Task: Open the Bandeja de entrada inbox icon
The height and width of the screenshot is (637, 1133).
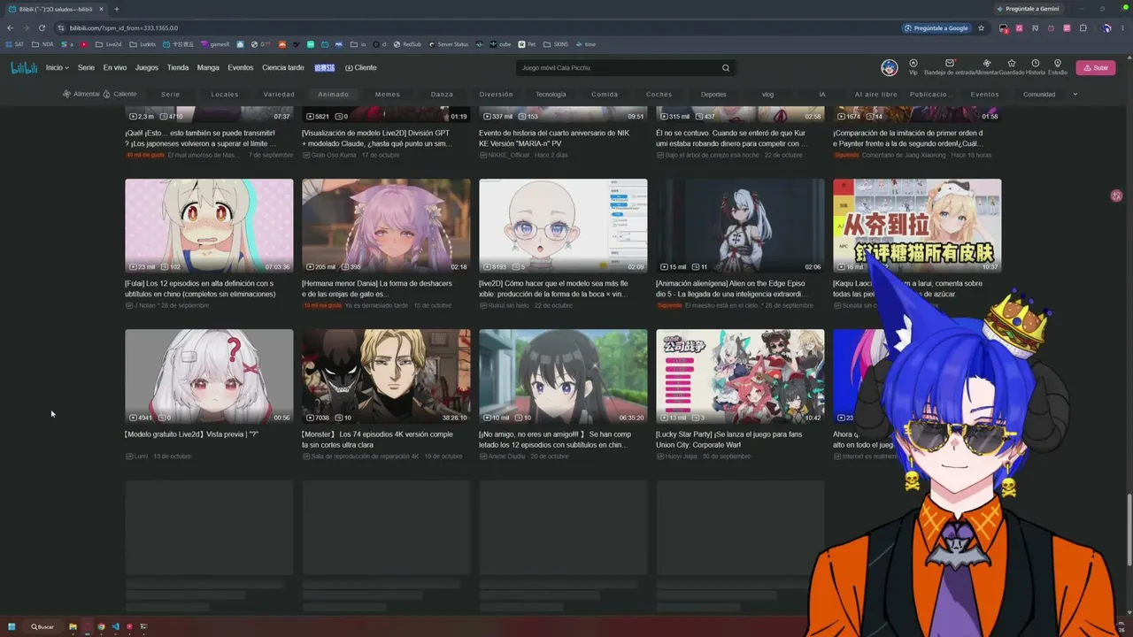Action: coord(949,64)
